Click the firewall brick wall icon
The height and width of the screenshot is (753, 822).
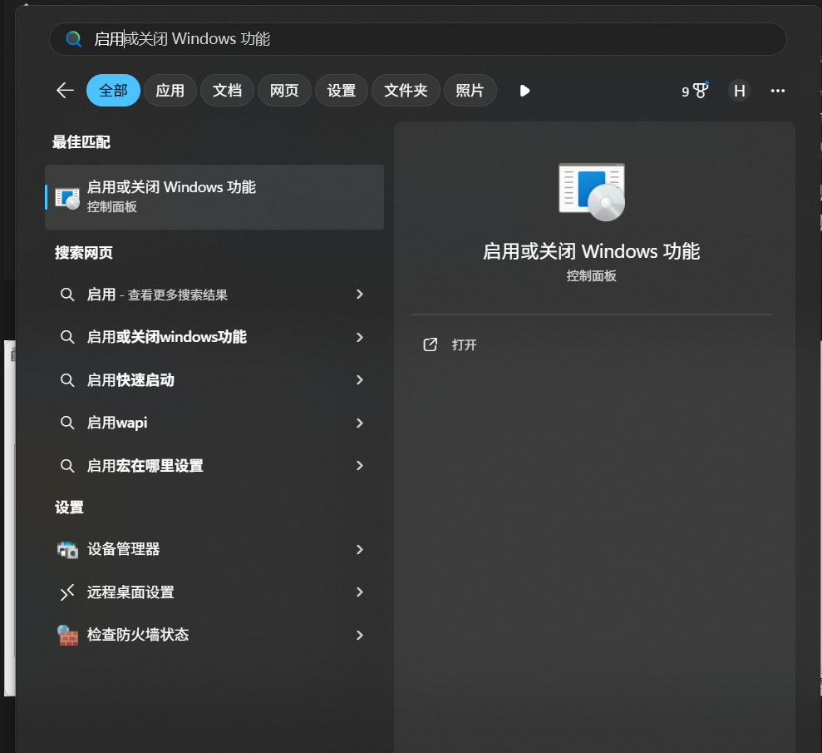[67, 635]
